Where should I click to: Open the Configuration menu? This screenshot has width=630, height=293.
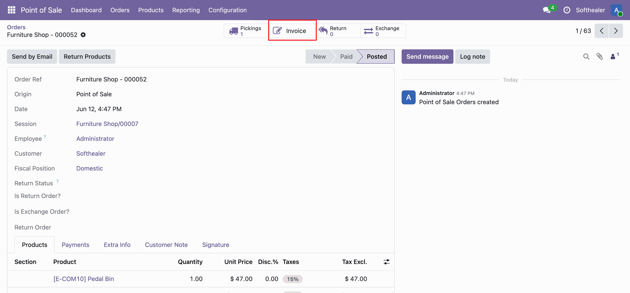coord(228,10)
